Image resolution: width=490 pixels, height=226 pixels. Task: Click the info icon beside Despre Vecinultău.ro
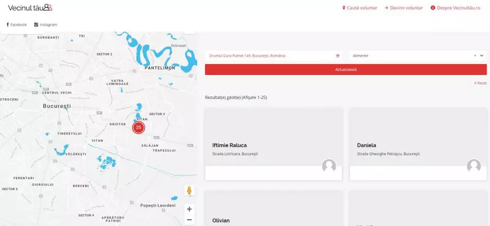click(x=433, y=8)
